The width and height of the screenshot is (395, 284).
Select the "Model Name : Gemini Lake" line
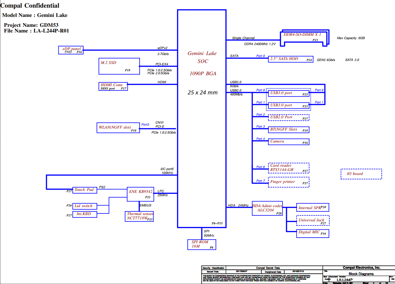[35, 15]
